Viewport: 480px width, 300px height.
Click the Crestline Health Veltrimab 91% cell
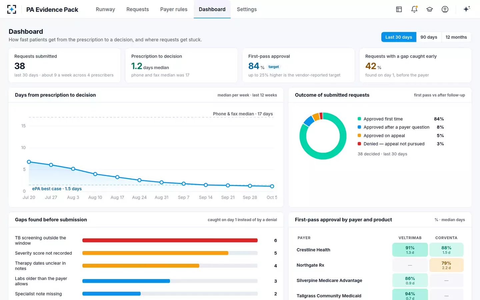click(410, 250)
